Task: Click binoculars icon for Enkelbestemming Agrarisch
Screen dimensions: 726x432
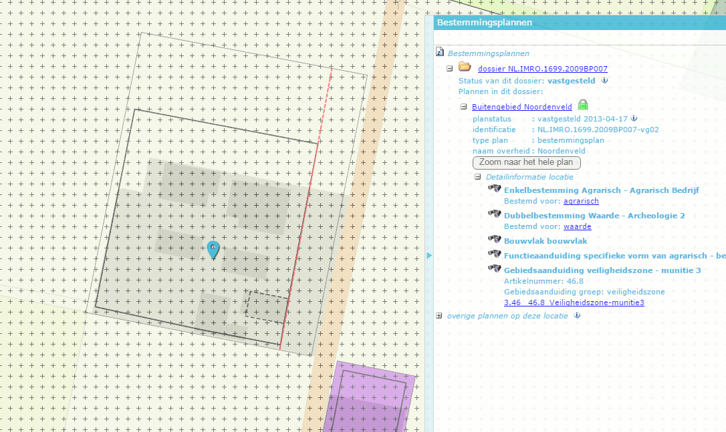Action: point(495,188)
